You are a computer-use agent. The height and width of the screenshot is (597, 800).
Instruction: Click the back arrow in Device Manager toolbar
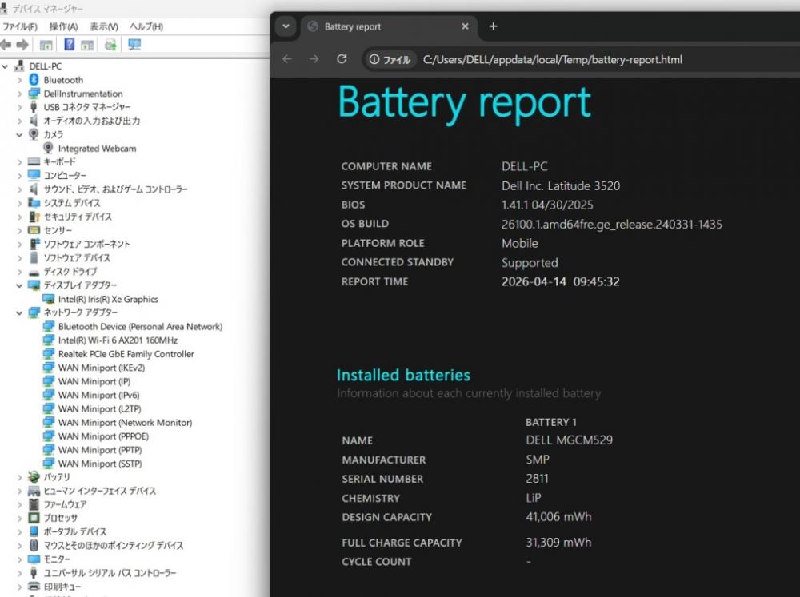click(6, 45)
